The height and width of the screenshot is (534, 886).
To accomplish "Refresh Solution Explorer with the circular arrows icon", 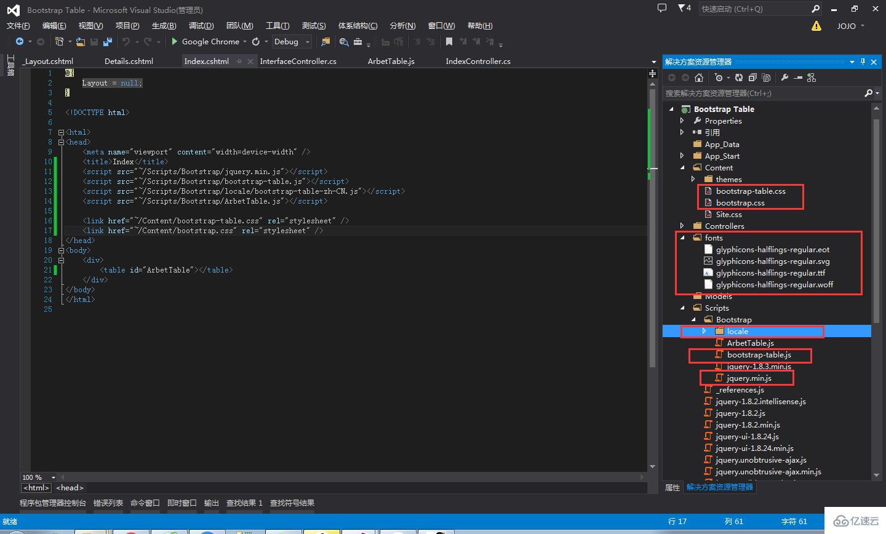I will tap(739, 78).
